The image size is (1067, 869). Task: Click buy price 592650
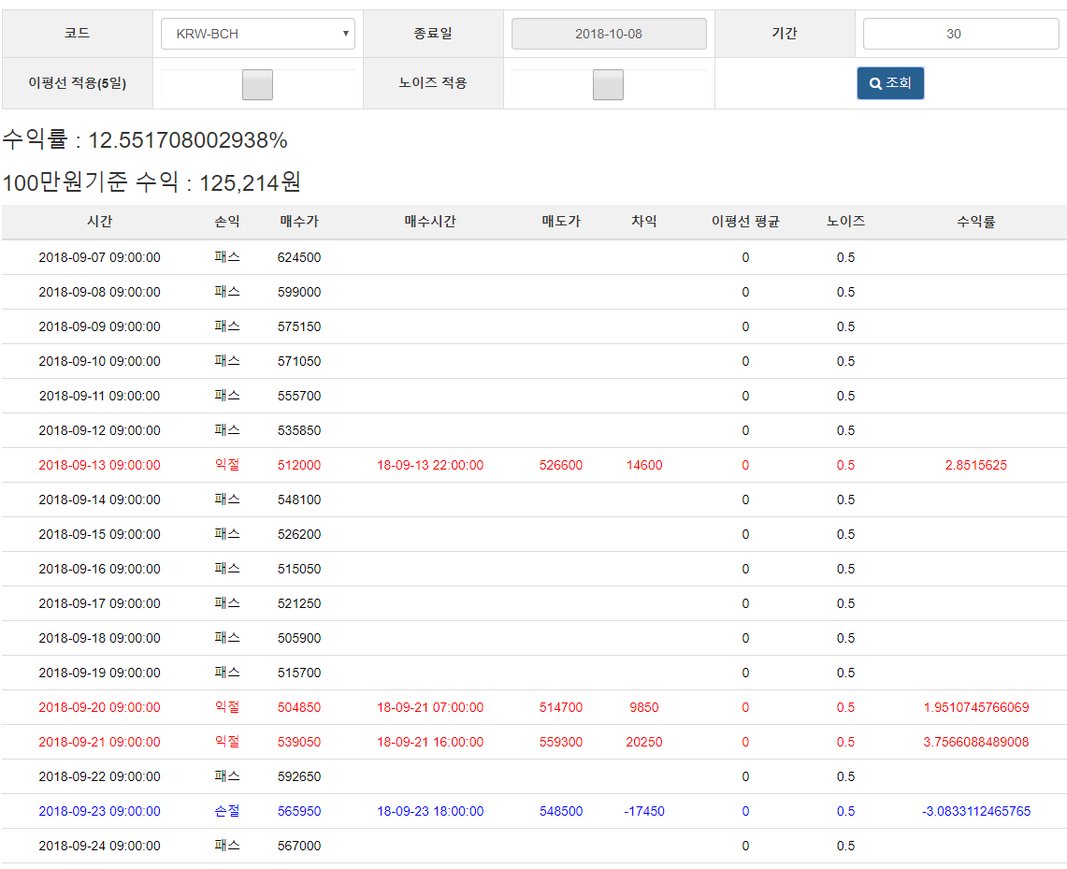pyautogui.click(x=299, y=776)
